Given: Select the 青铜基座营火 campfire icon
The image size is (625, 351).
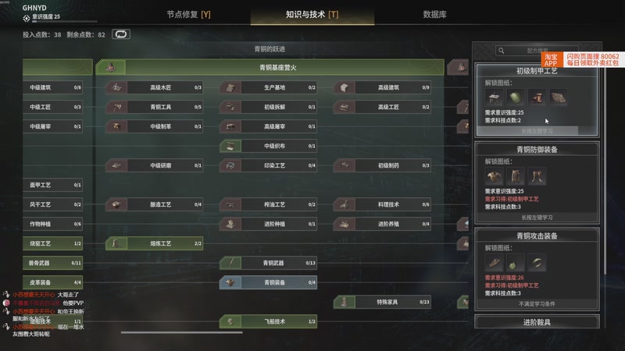Looking at the screenshot, I should click(x=111, y=68).
